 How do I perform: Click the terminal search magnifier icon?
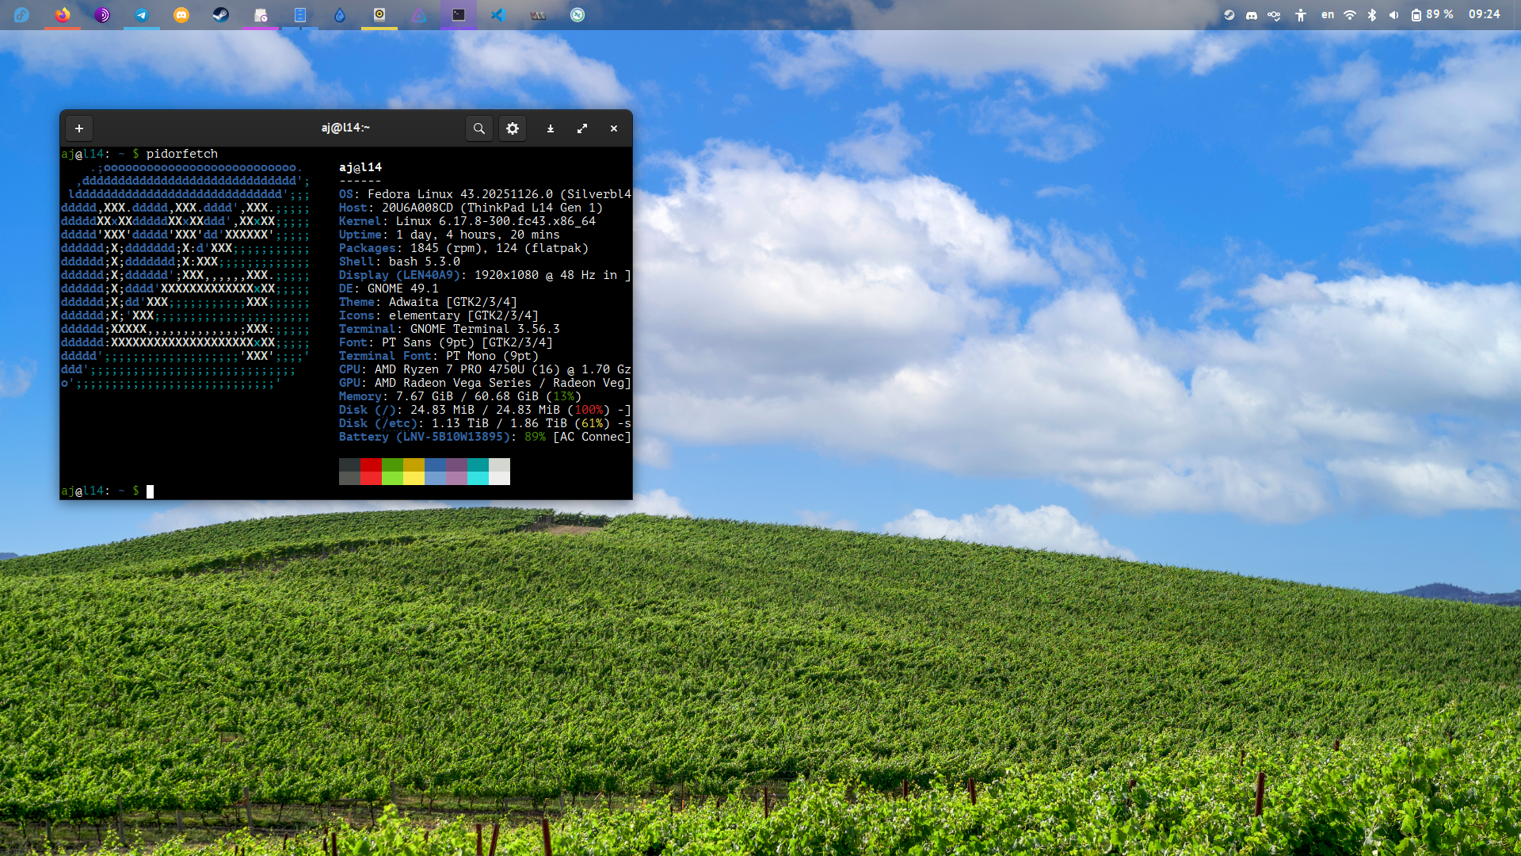(479, 128)
